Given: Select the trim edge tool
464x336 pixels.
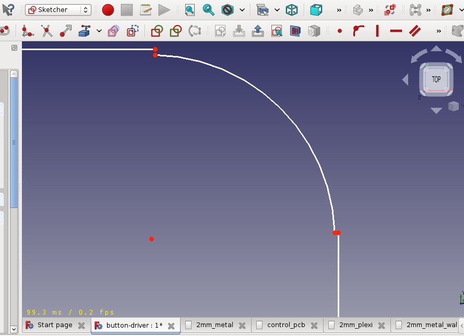Looking at the screenshot, I should click(46, 31).
